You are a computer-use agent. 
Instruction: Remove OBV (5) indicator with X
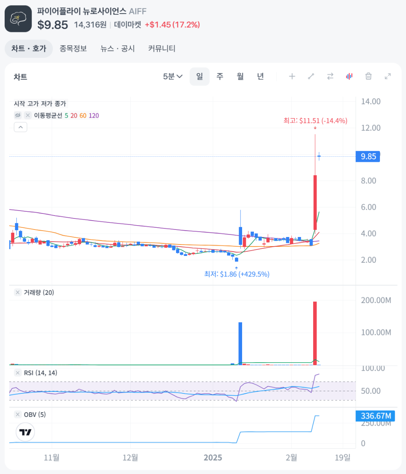18,414
